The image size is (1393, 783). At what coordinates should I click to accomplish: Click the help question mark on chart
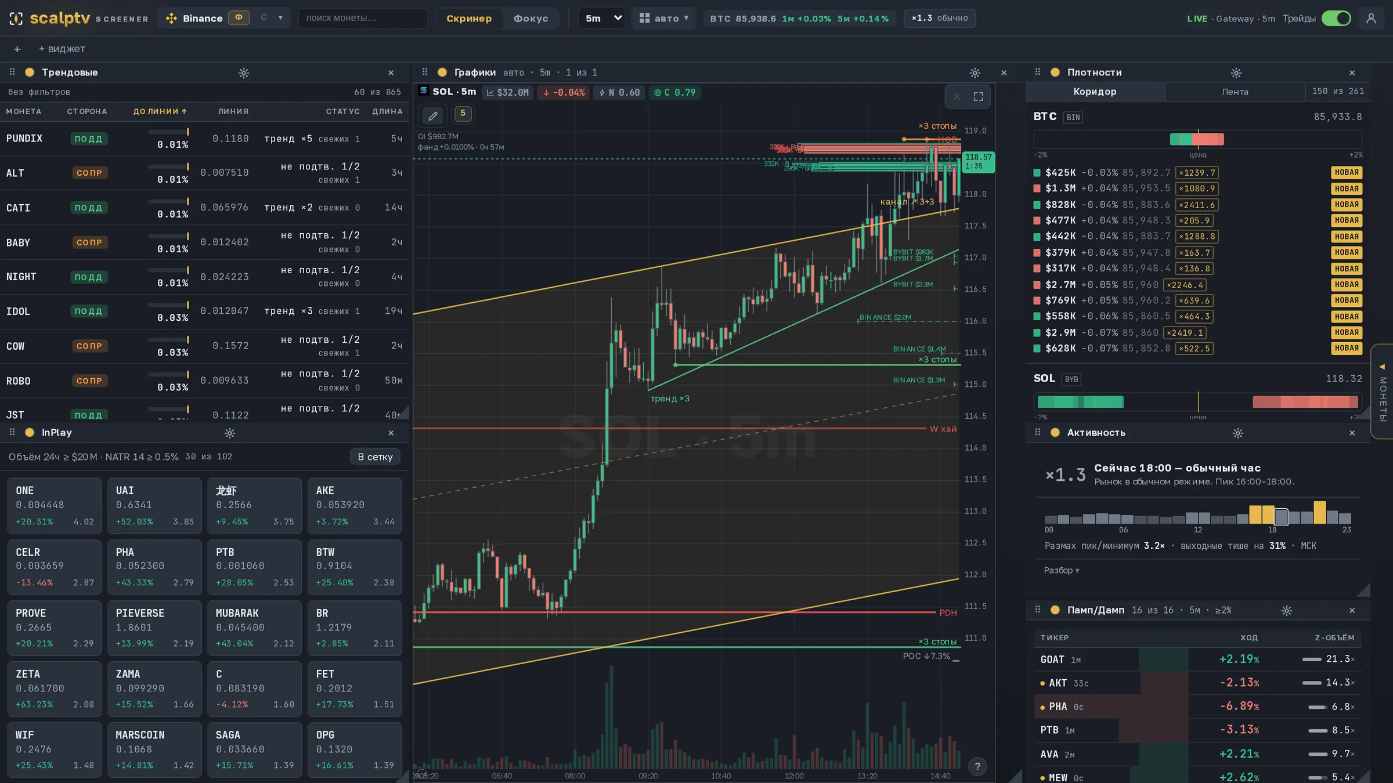tap(977, 766)
